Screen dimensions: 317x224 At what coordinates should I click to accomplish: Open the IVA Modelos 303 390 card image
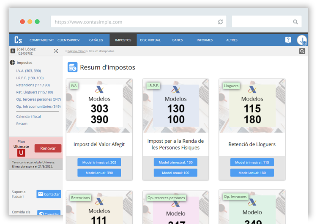click(99, 106)
